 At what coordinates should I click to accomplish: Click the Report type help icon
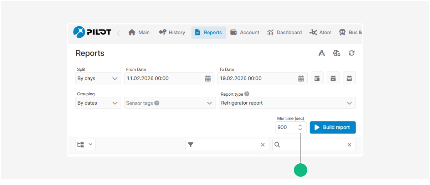[x=247, y=94]
